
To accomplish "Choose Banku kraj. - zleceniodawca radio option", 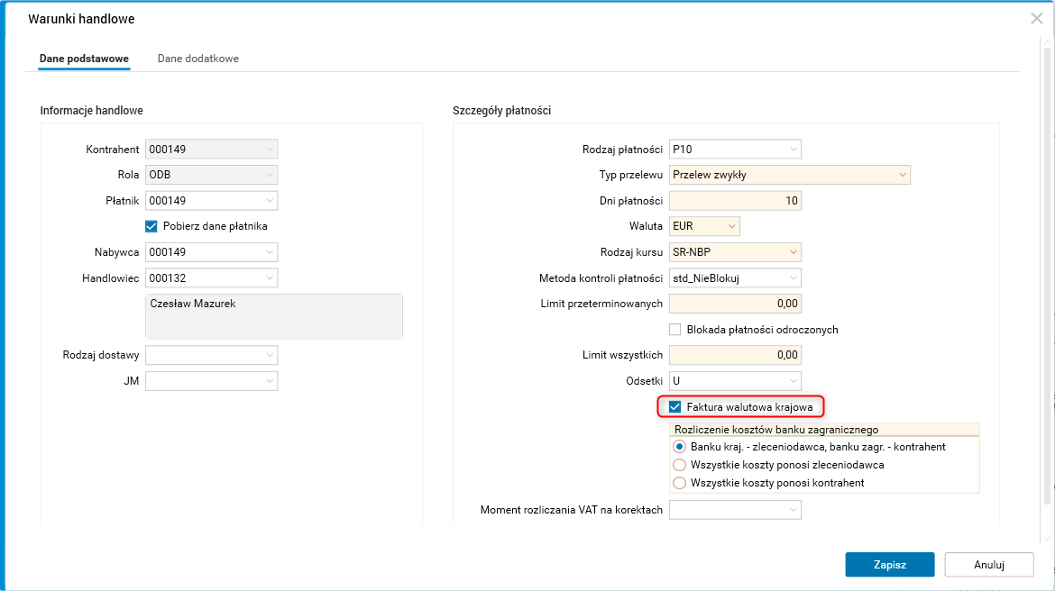I will coord(680,447).
